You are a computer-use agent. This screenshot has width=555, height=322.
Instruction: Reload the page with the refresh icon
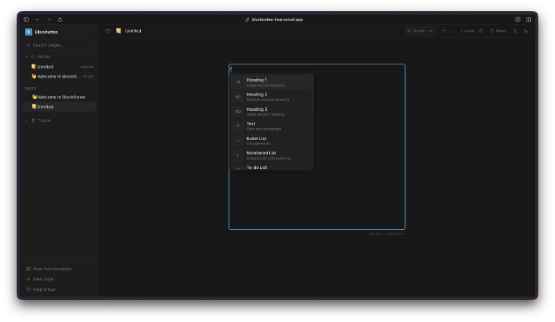[x=60, y=19]
